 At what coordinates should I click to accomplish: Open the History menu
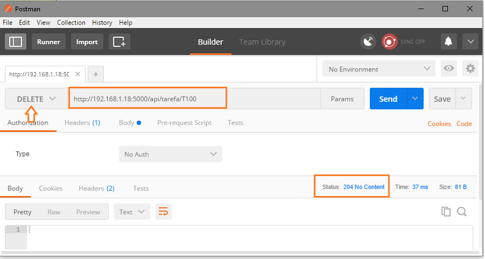click(x=102, y=23)
